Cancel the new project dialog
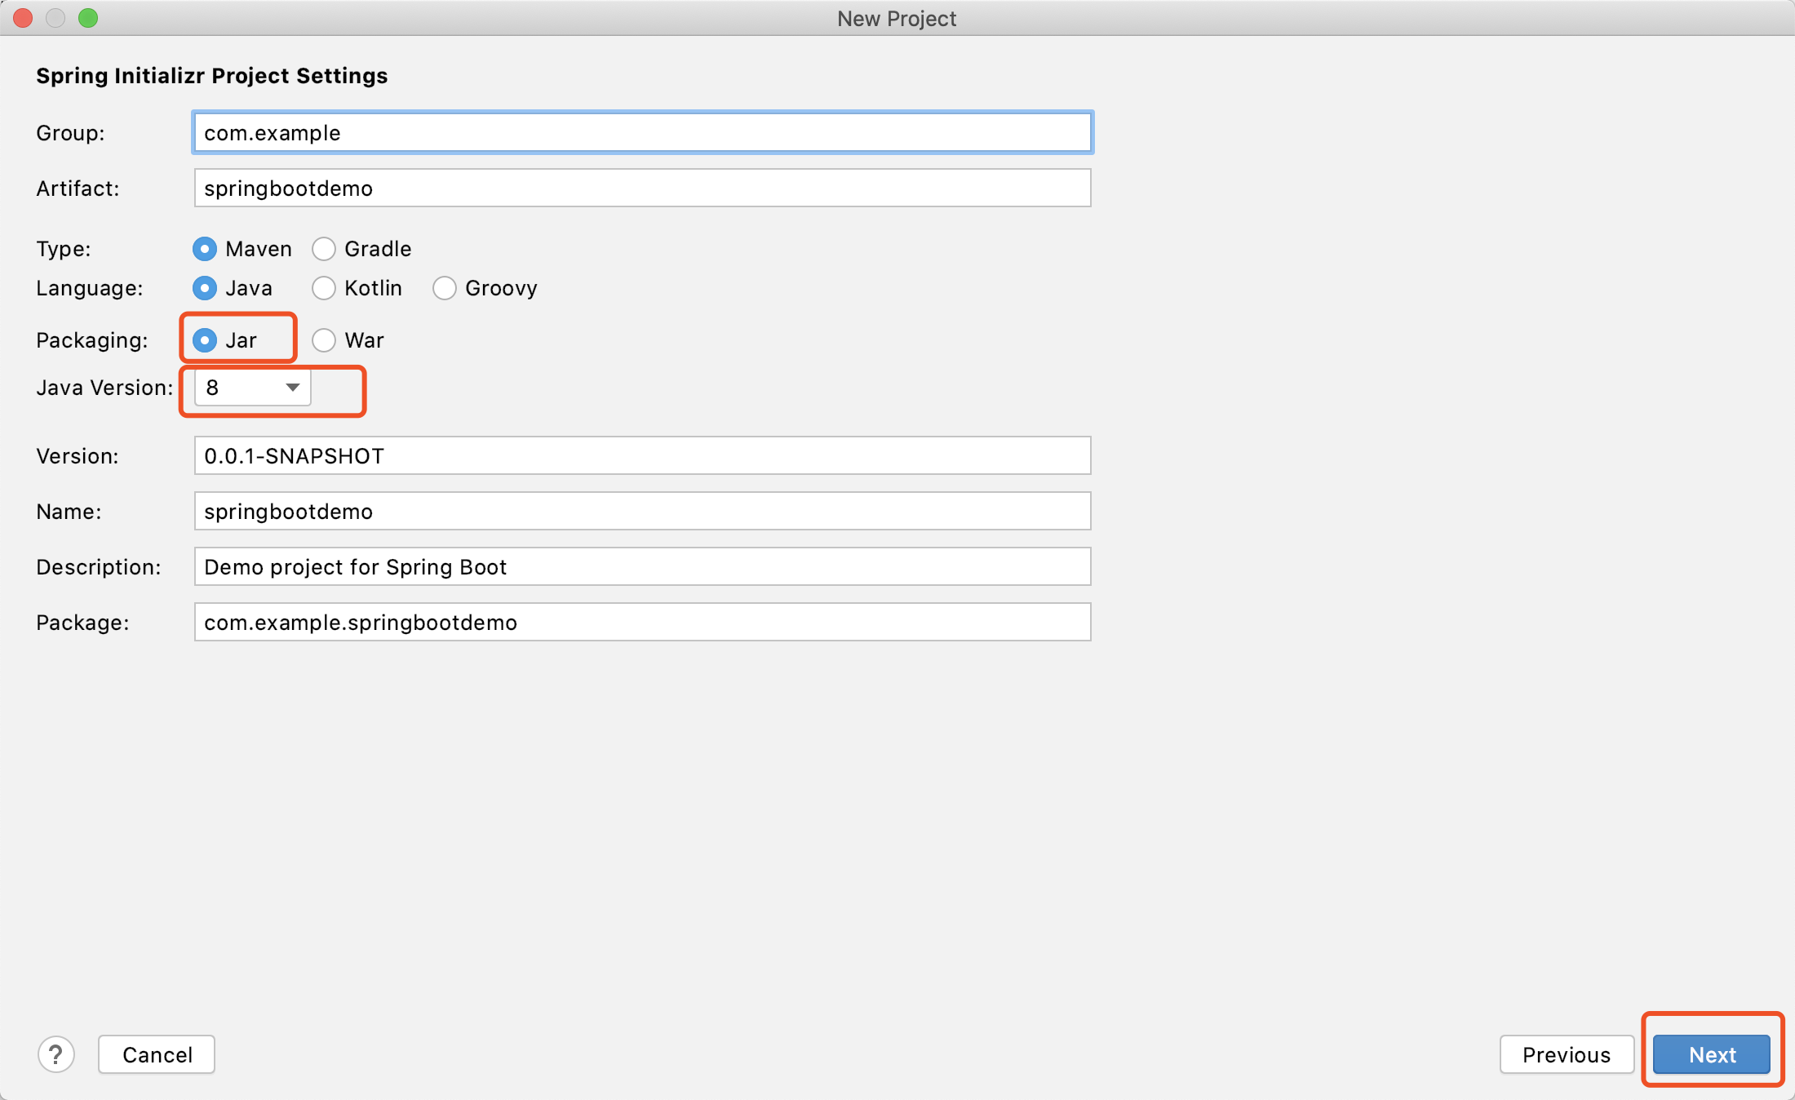 (x=157, y=1054)
